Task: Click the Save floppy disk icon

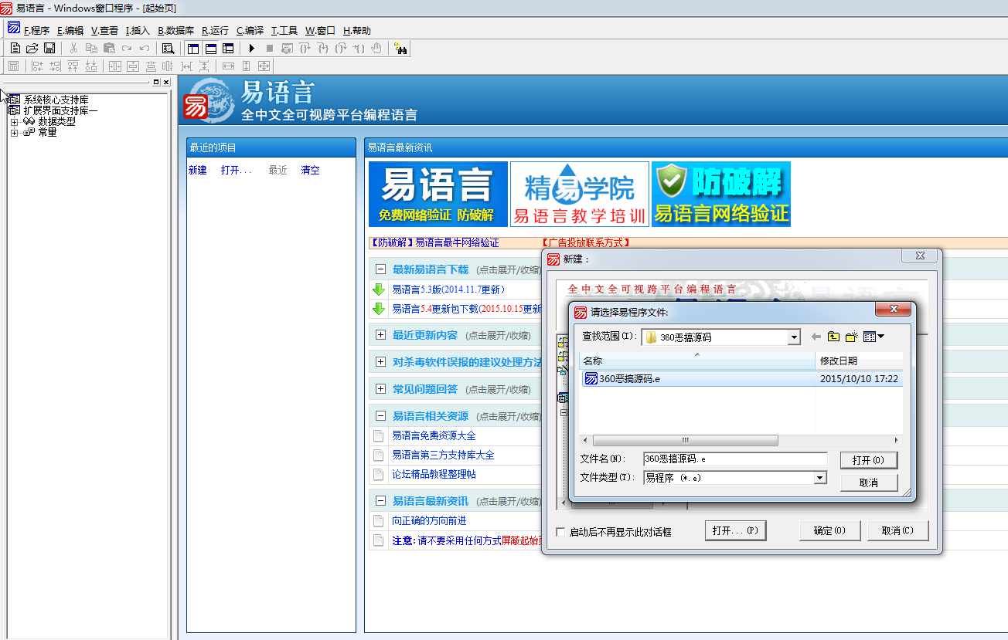Action: pos(49,48)
